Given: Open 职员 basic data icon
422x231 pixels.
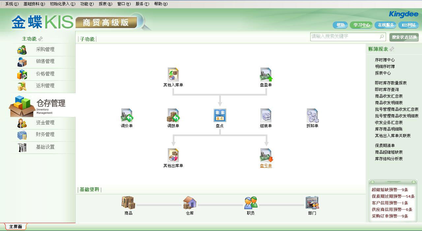Looking at the screenshot, I should pos(251,203).
